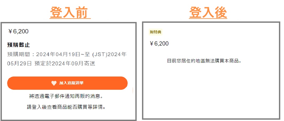Click the 加入追蹤清單 button
Viewport: 284px width, 121px height.
pyautogui.click(x=67, y=83)
